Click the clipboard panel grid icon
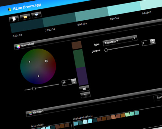Image resolution: width=162 pixels, height=129 pixels. coord(30,114)
